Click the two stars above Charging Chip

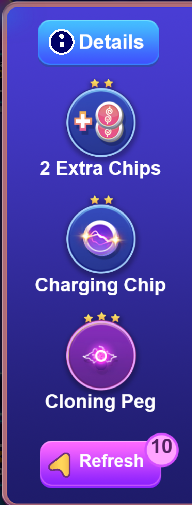[101, 200]
